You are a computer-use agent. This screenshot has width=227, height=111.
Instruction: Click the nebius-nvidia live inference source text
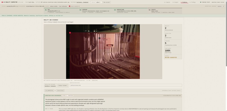coord(59,6)
